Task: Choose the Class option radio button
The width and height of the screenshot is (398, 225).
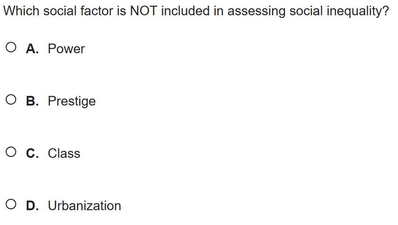Action: [x=12, y=153]
